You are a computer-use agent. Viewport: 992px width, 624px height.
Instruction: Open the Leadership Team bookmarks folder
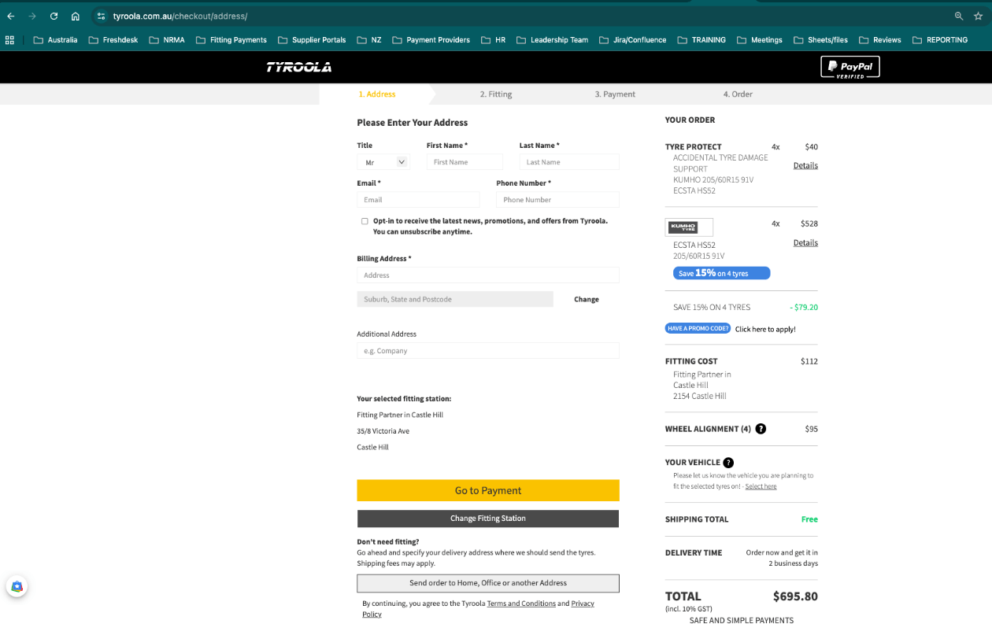(x=552, y=40)
